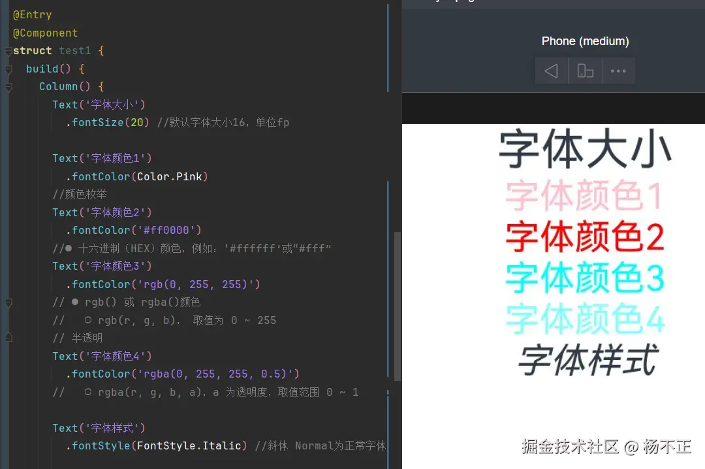This screenshot has height=469, width=705.
Task: Click the rgb(r, g, b) comment line
Action: 164,321
